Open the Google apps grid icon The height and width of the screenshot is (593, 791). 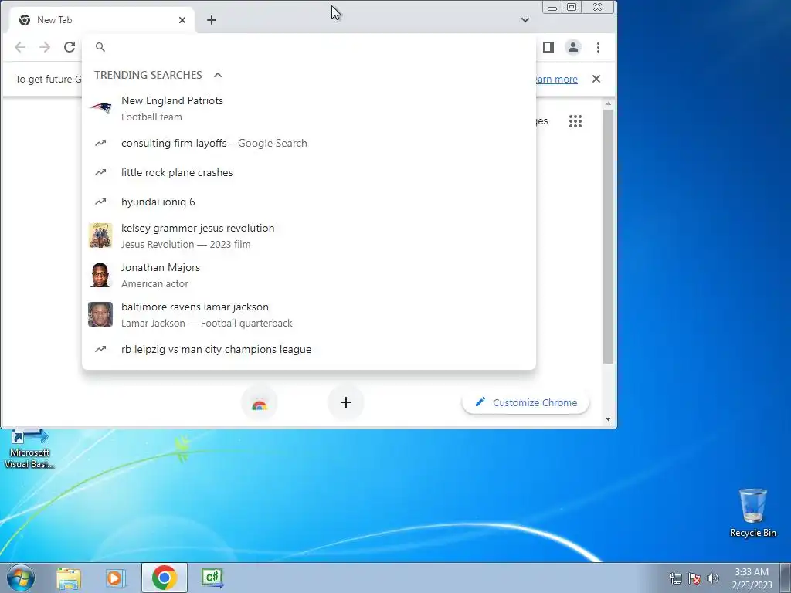coord(575,121)
